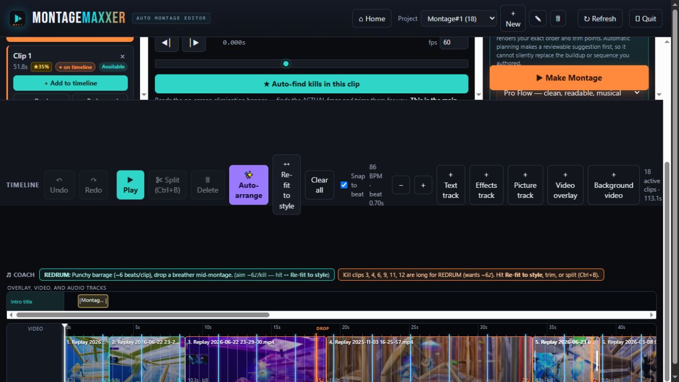The height and width of the screenshot is (382, 679).
Task: Click the delete project trash icon
Action: (x=558, y=18)
